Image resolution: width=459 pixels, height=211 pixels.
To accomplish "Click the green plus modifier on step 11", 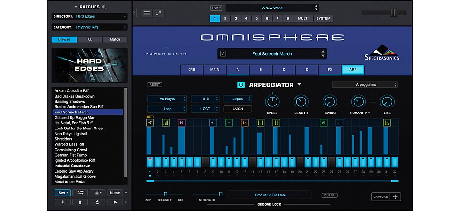I will (229, 123).
